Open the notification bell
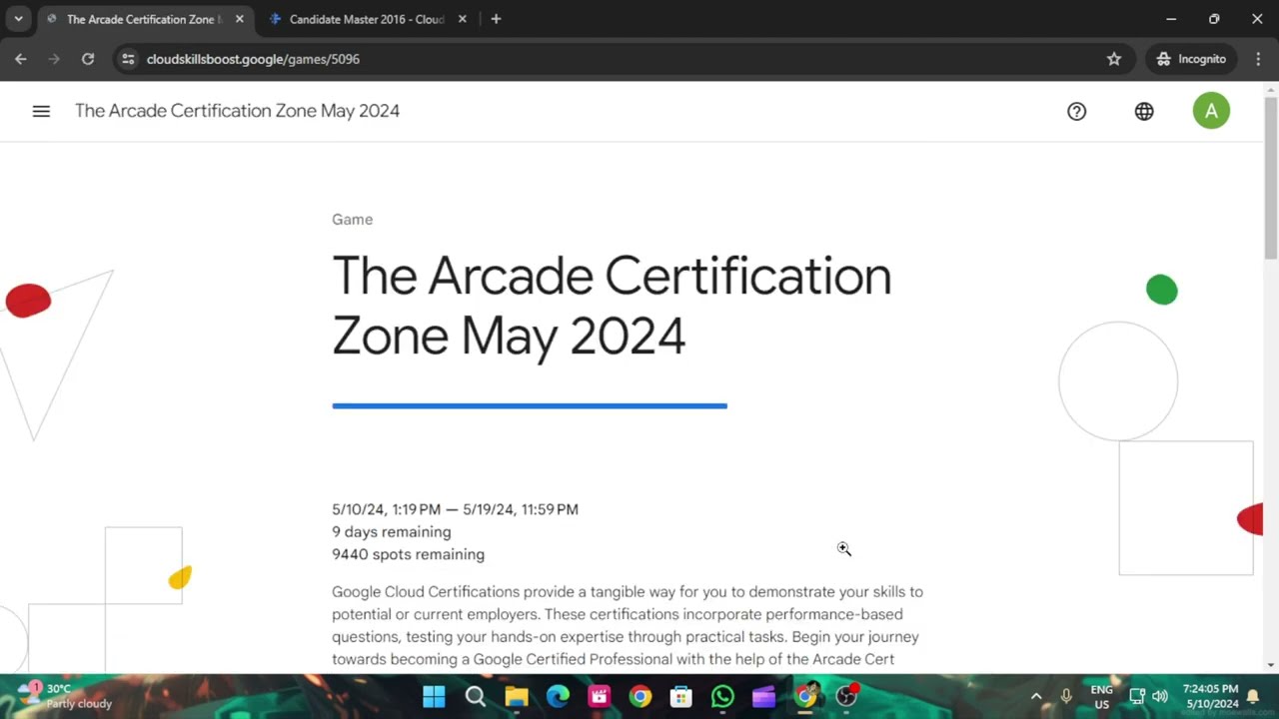This screenshot has width=1279, height=719. pos(1253,696)
